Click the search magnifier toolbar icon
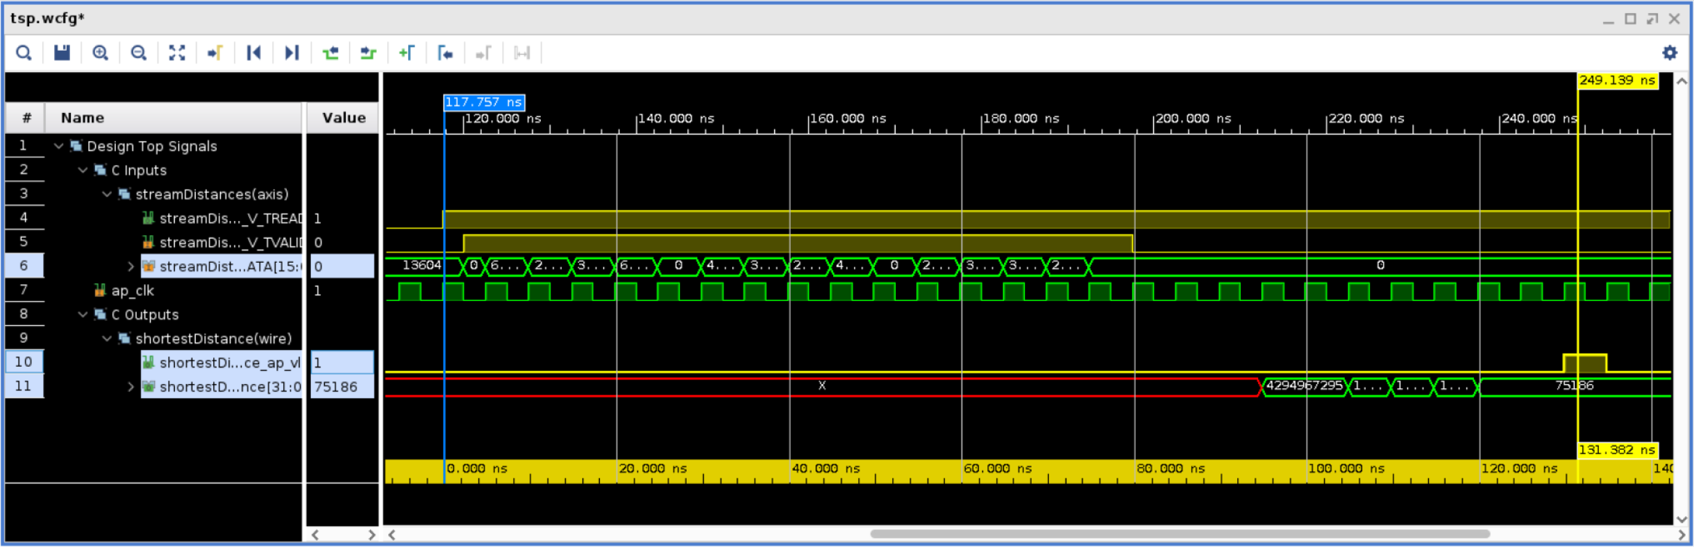 click(x=24, y=53)
